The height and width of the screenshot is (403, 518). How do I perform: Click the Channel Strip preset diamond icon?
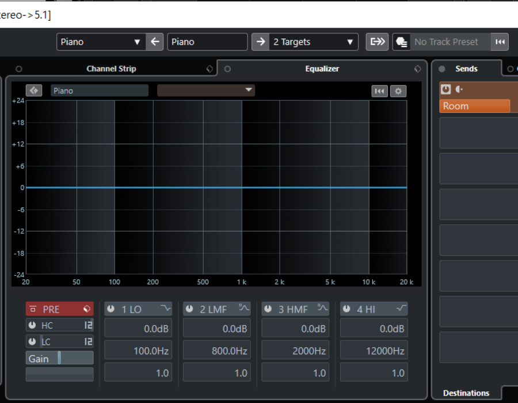click(210, 69)
